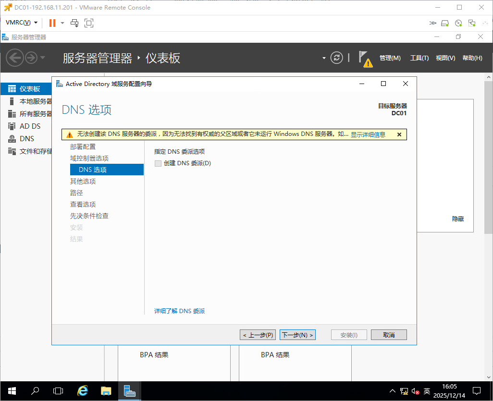Image resolution: width=493 pixels, height=401 pixels.
Task: Go forward in Server Manager navigation
Action: (31, 58)
